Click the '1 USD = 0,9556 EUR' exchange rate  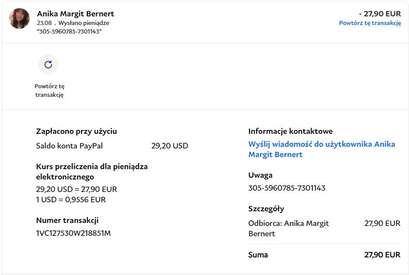coord(71,200)
